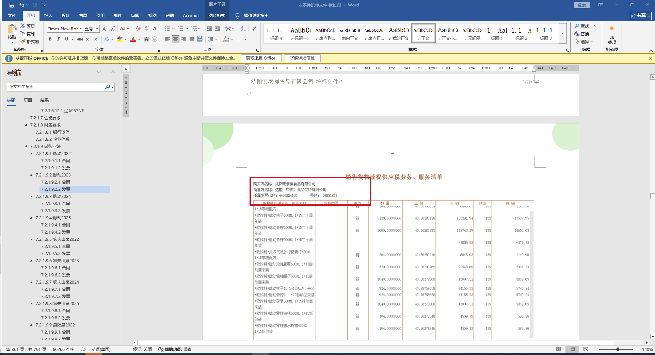Close the navigation pane with the X
The width and height of the screenshot is (655, 355).
[113, 71]
